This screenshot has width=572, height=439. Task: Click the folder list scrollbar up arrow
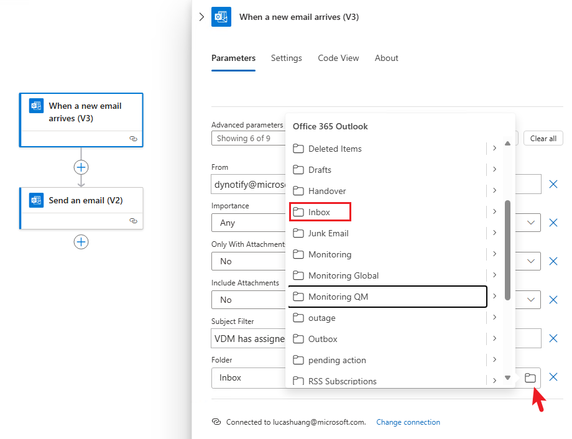point(507,144)
